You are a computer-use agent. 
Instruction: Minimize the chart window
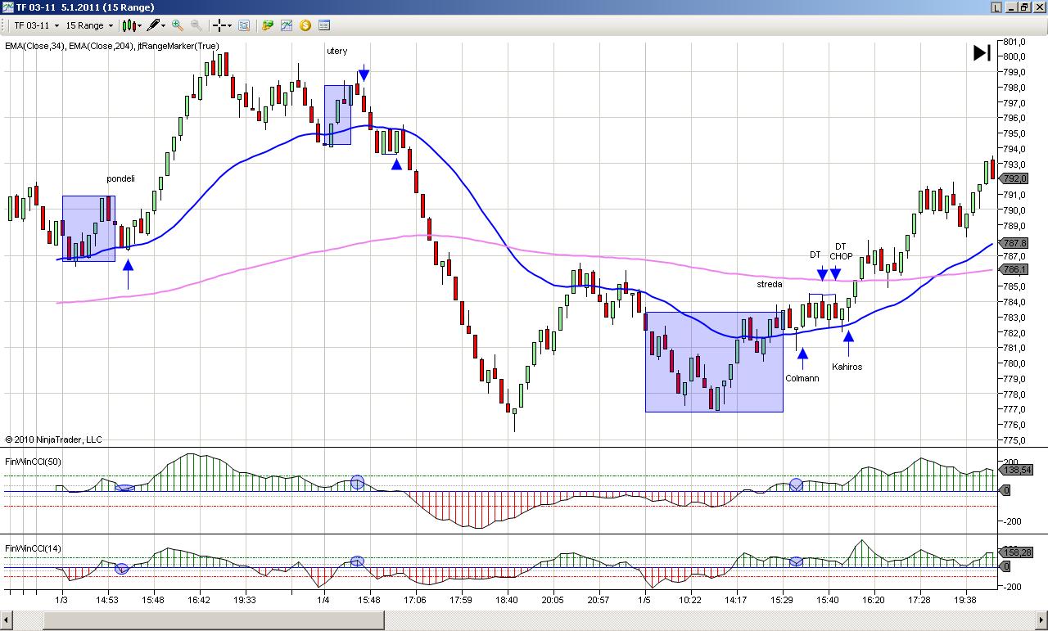[1012, 7]
